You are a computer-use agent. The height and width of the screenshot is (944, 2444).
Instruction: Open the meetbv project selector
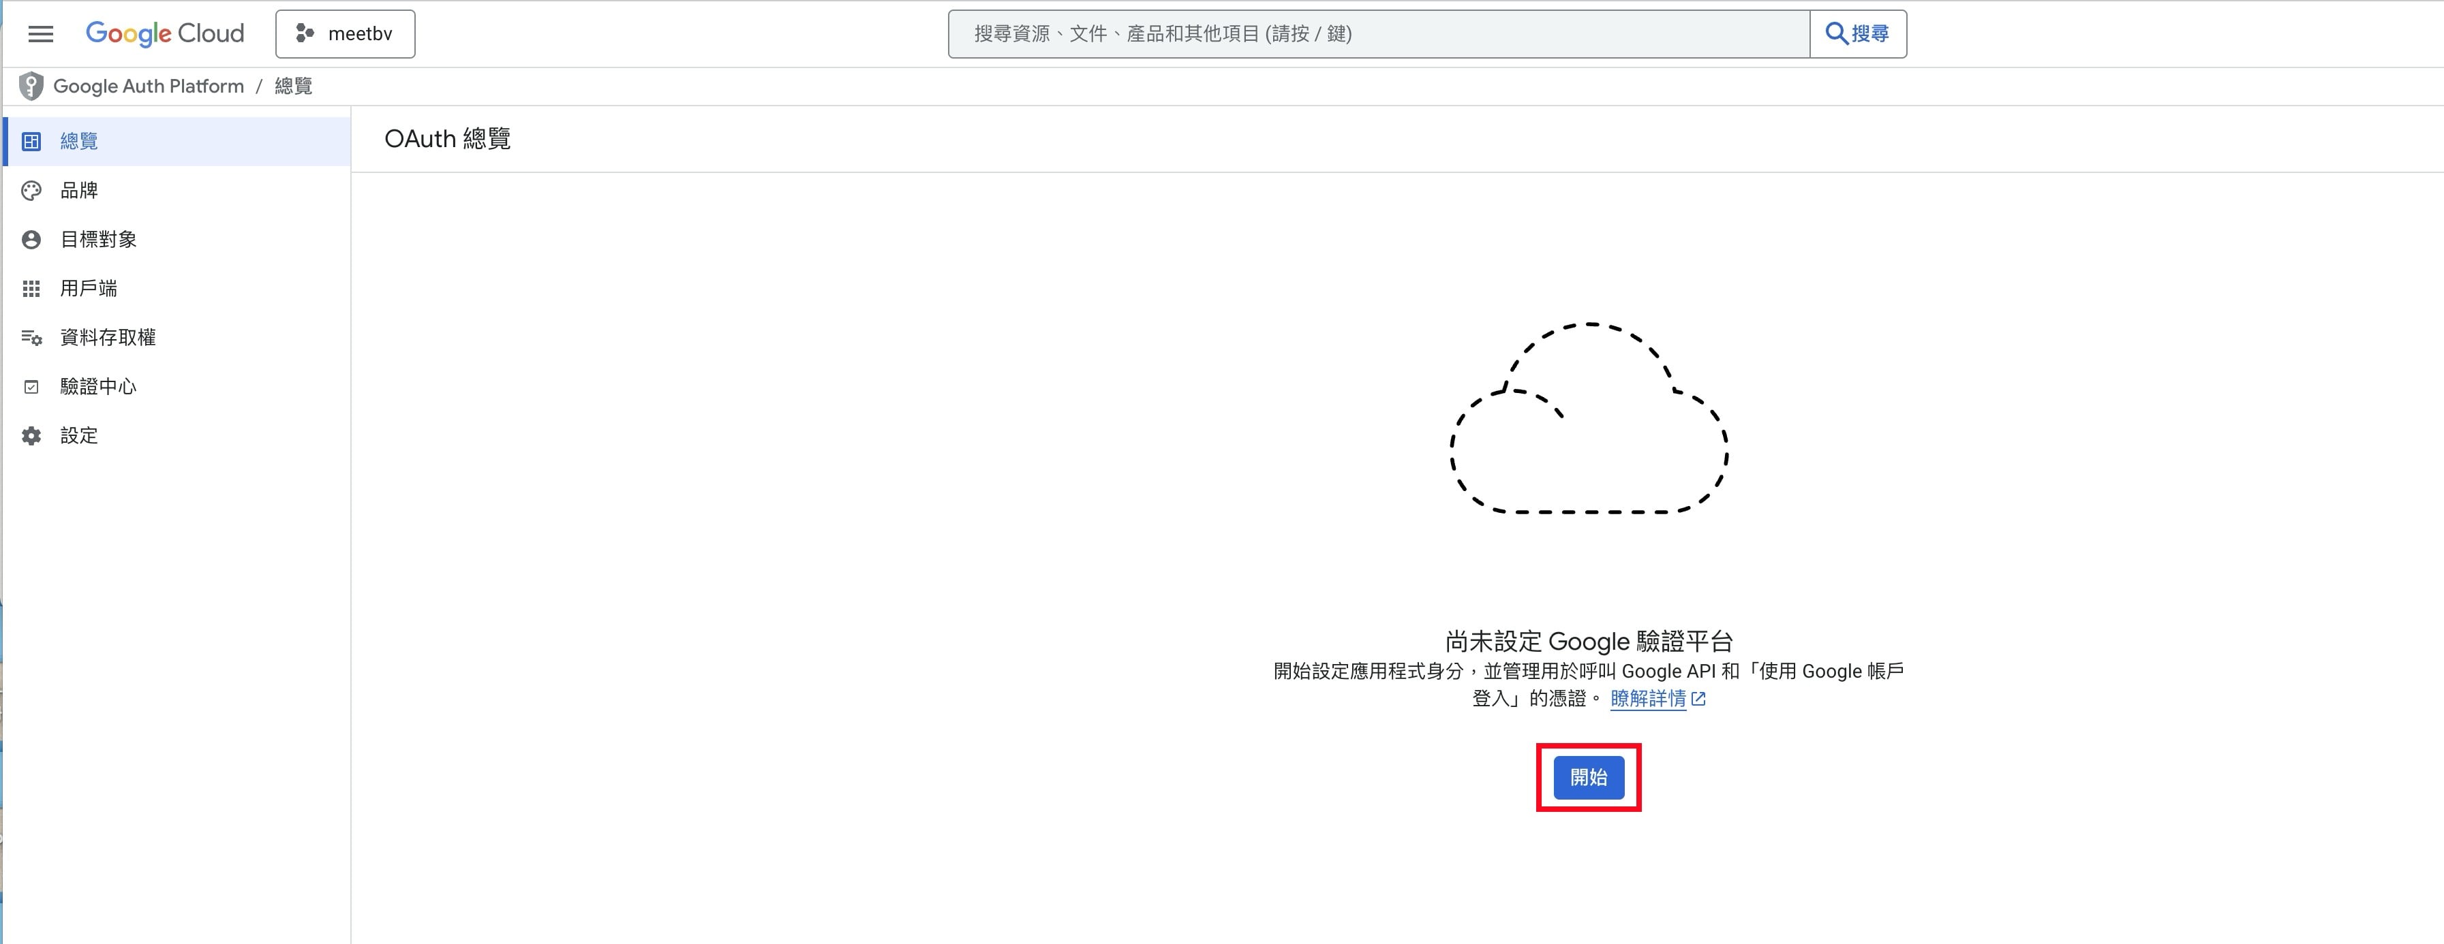tap(346, 34)
